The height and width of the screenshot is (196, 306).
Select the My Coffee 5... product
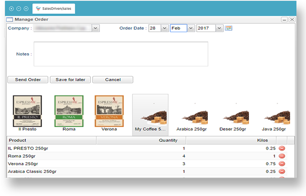150,115
